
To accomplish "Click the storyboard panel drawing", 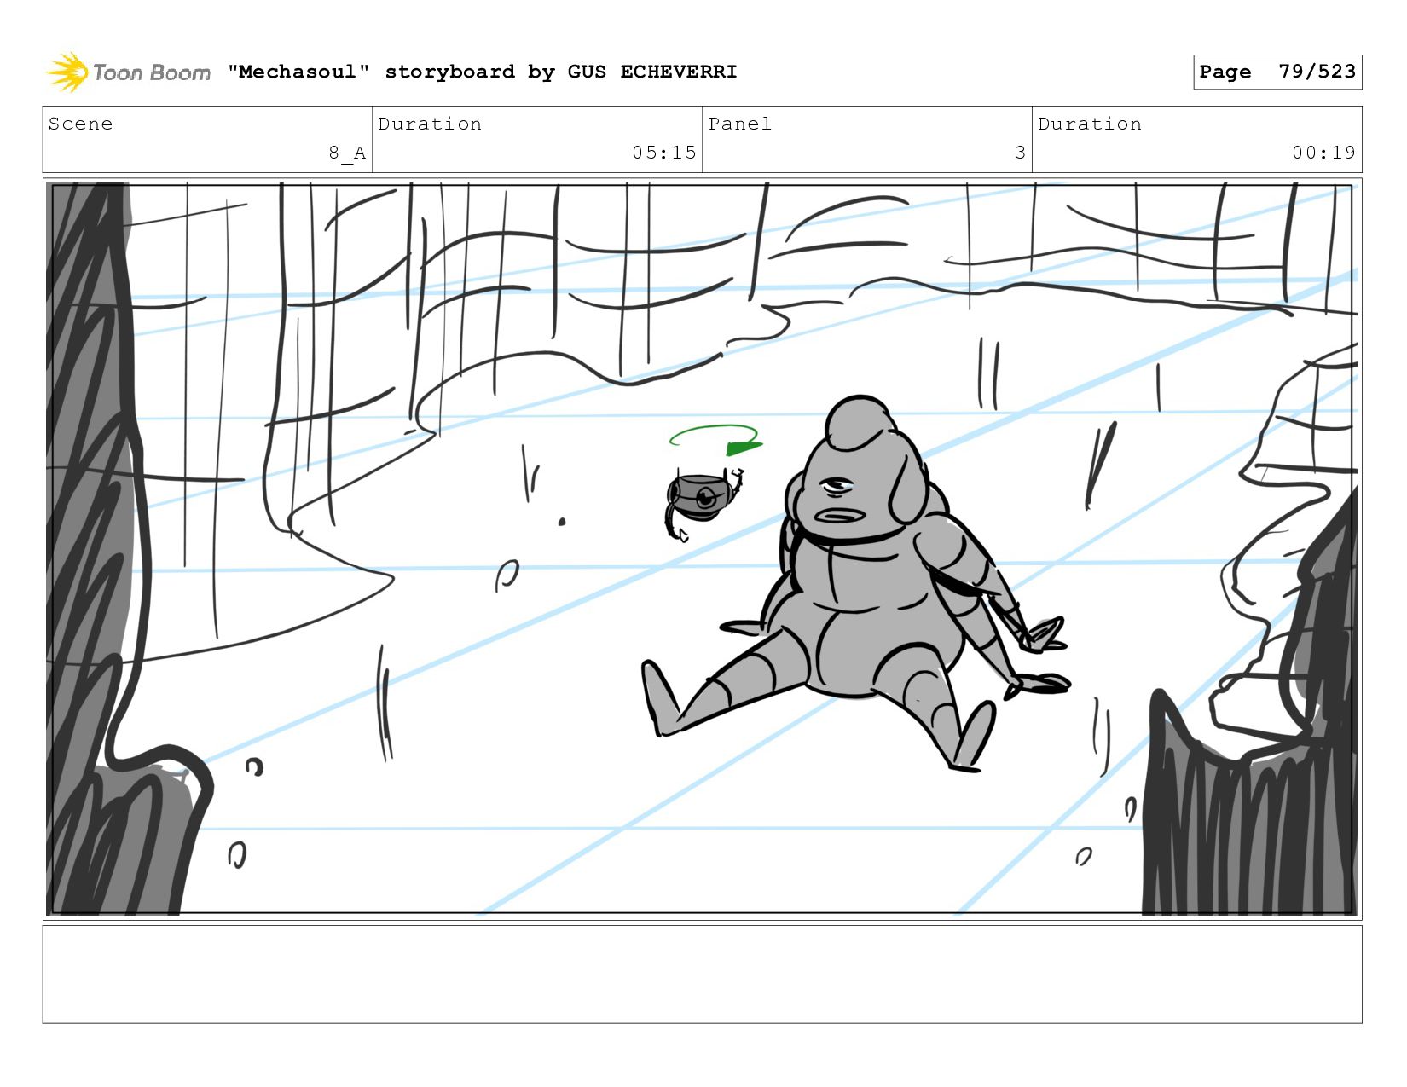I will (703, 549).
